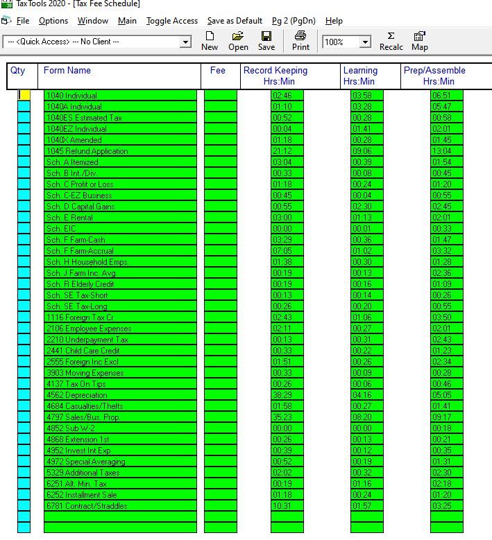This screenshot has height=540, width=492.
Task: Open the Options menu
Action: tap(53, 21)
